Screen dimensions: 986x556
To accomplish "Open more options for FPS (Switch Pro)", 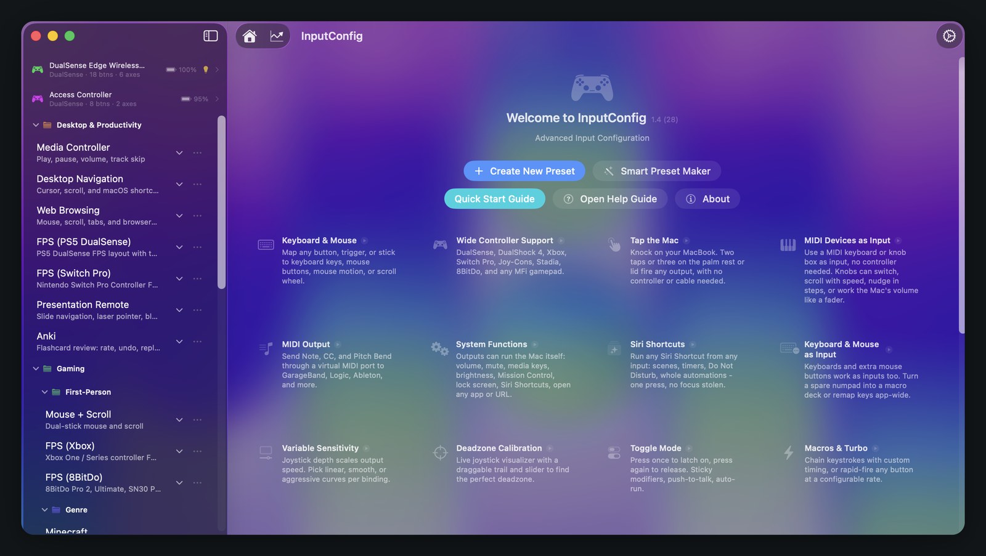I will [197, 278].
